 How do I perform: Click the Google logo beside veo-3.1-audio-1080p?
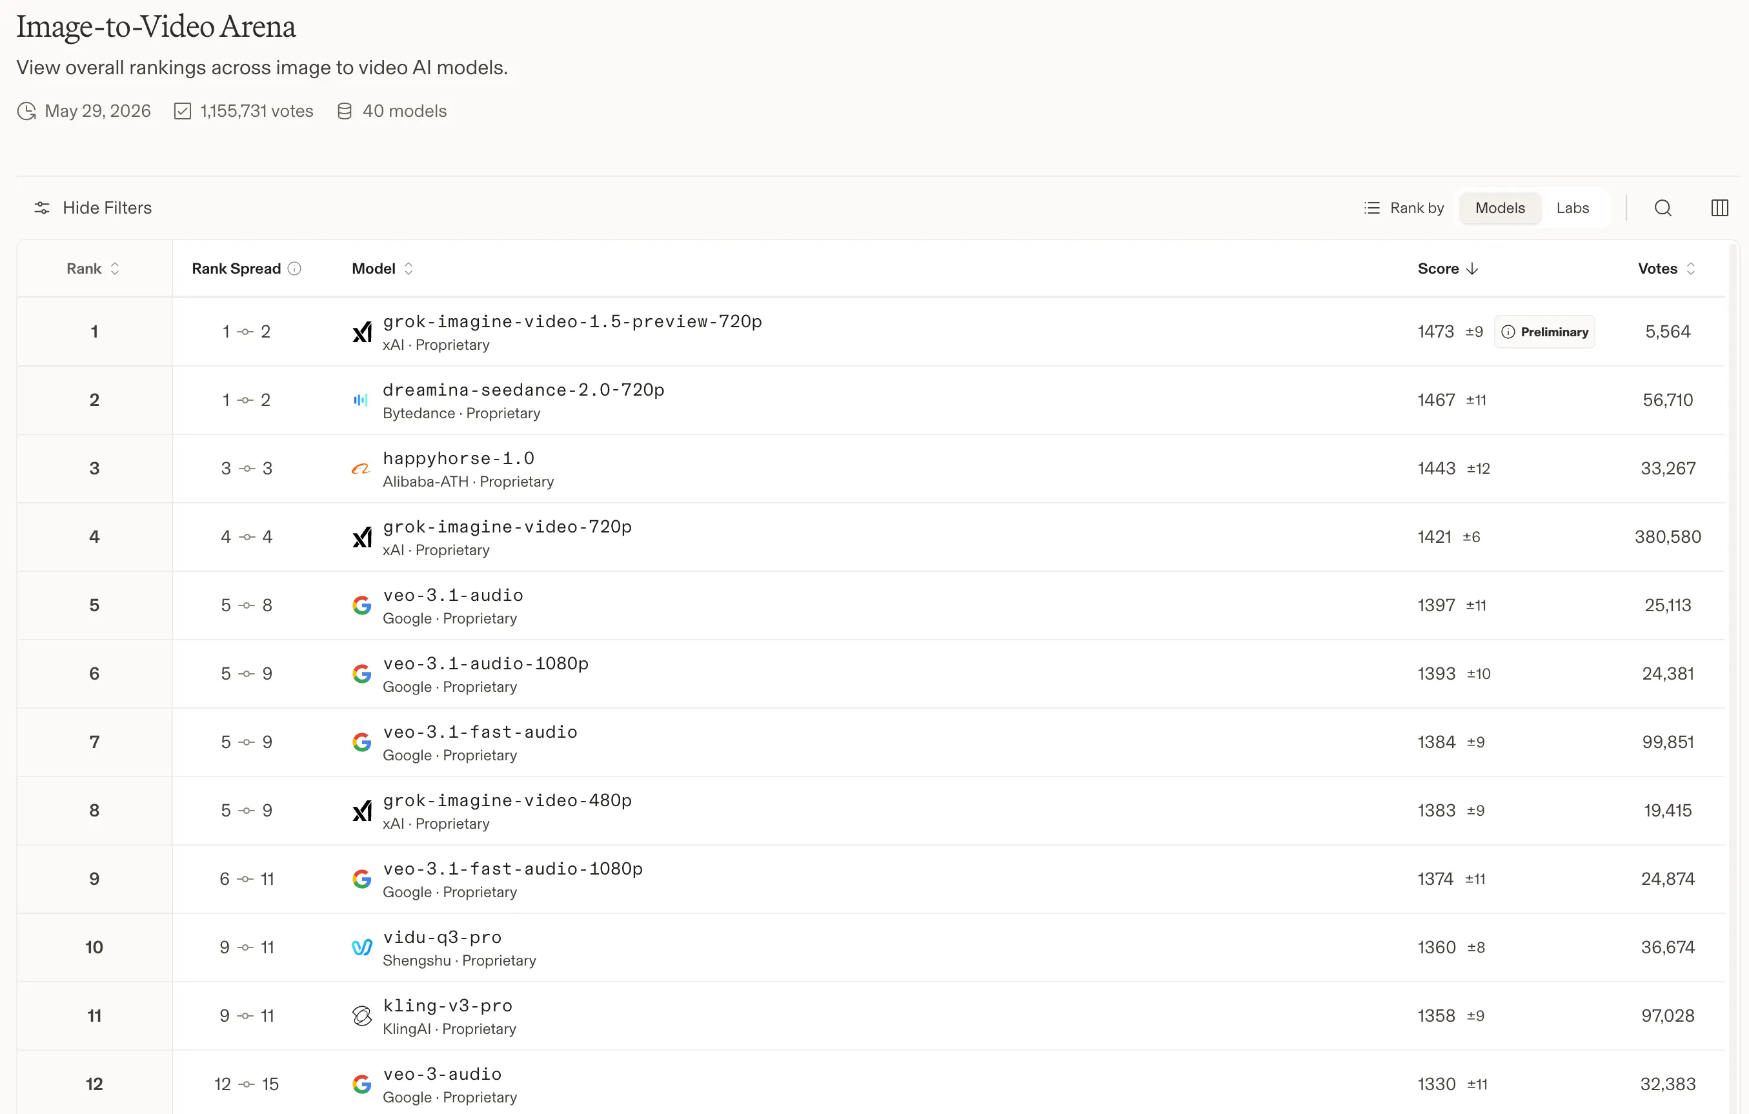(361, 674)
